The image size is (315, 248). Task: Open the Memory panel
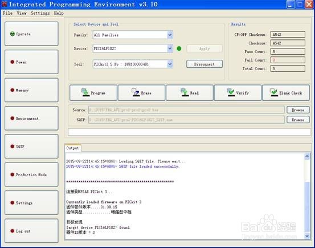(x=31, y=90)
